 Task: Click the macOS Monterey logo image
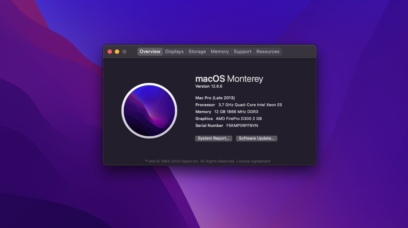pos(149,111)
